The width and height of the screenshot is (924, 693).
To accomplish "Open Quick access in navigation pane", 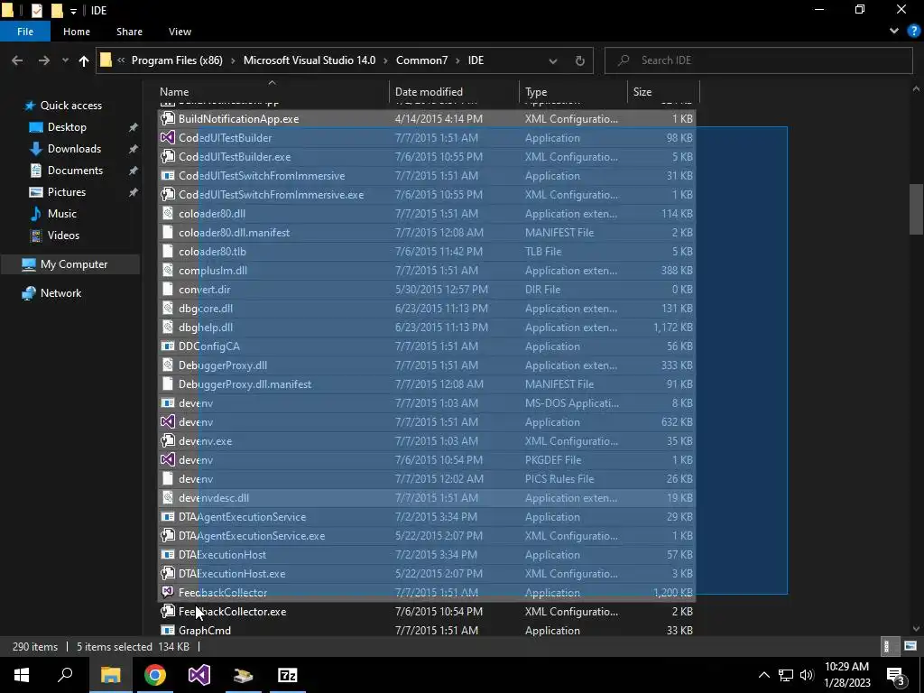I will tap(70, 106).
